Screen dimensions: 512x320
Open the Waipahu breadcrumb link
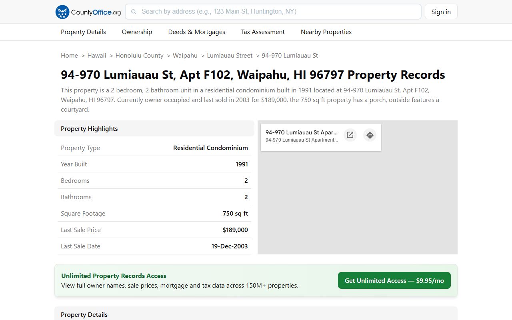[x=185, y=56]
